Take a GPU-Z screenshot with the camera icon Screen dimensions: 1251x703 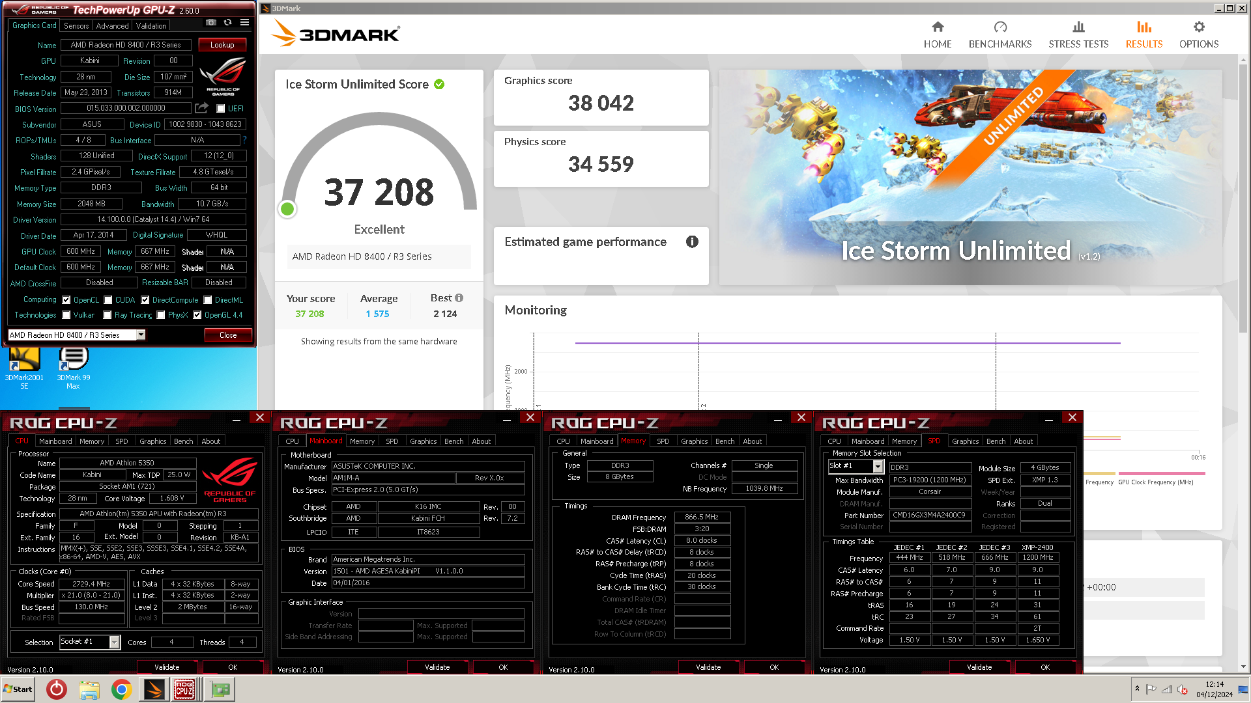pos(210,22)
